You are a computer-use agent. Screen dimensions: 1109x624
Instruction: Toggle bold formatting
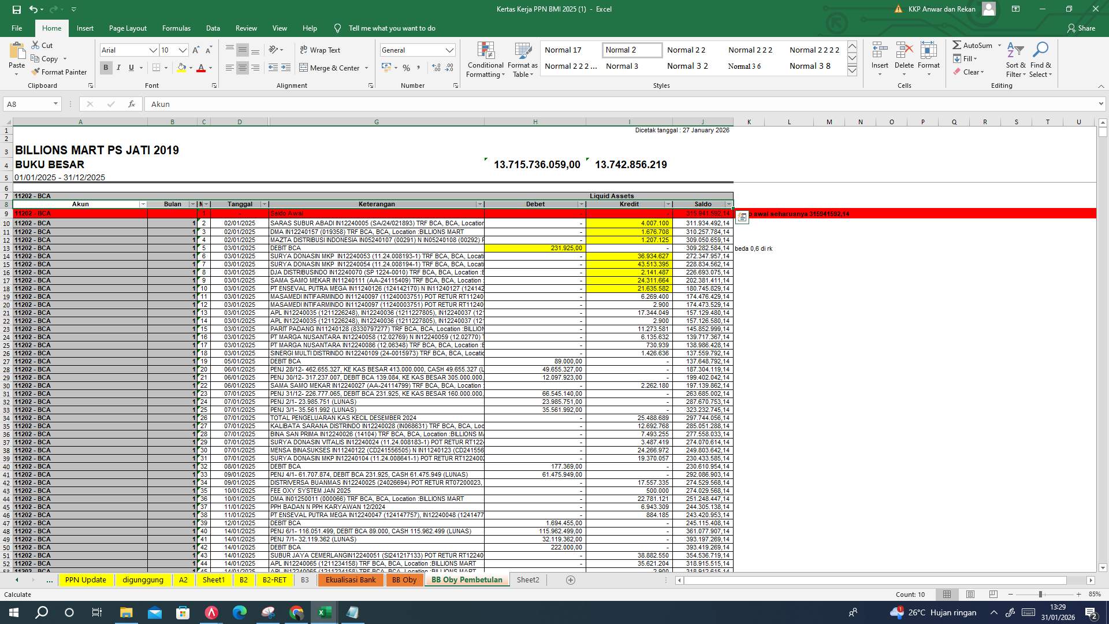click(105, 68)
